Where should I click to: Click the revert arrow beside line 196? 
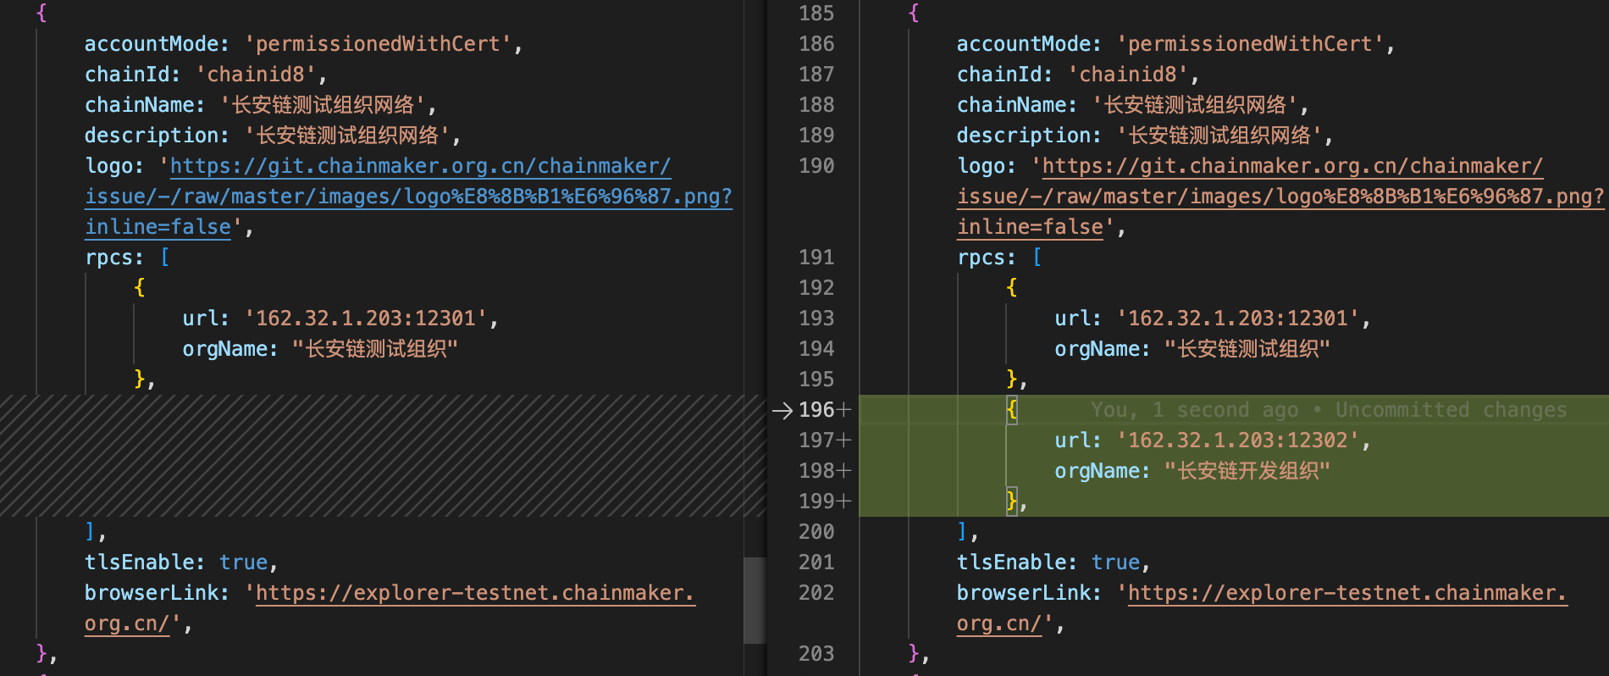pos(782,411)
